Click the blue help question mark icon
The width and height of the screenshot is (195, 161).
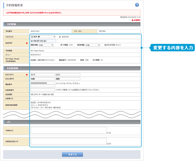point(137,5)
